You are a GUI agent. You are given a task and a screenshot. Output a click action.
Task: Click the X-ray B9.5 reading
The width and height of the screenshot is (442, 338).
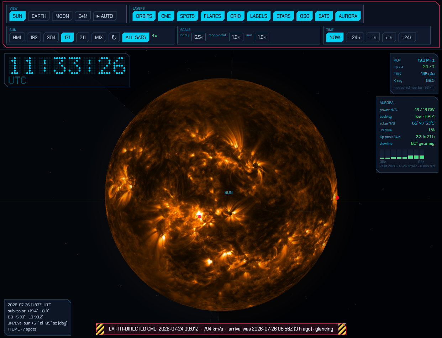tap(414, 81)
